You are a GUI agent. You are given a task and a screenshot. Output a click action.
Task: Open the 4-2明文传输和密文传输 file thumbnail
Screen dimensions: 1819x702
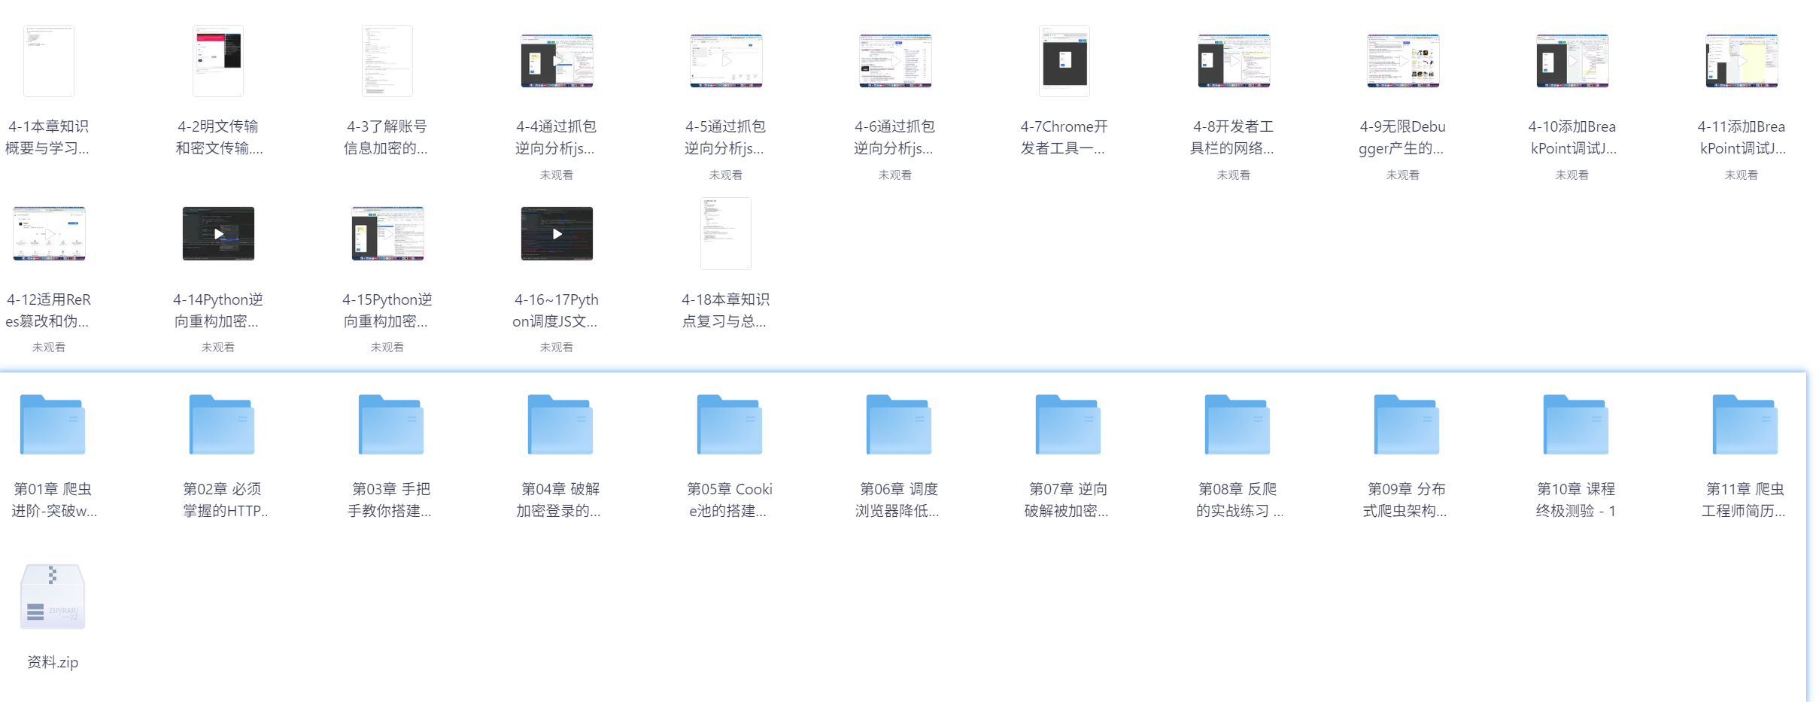coord(218,61)
